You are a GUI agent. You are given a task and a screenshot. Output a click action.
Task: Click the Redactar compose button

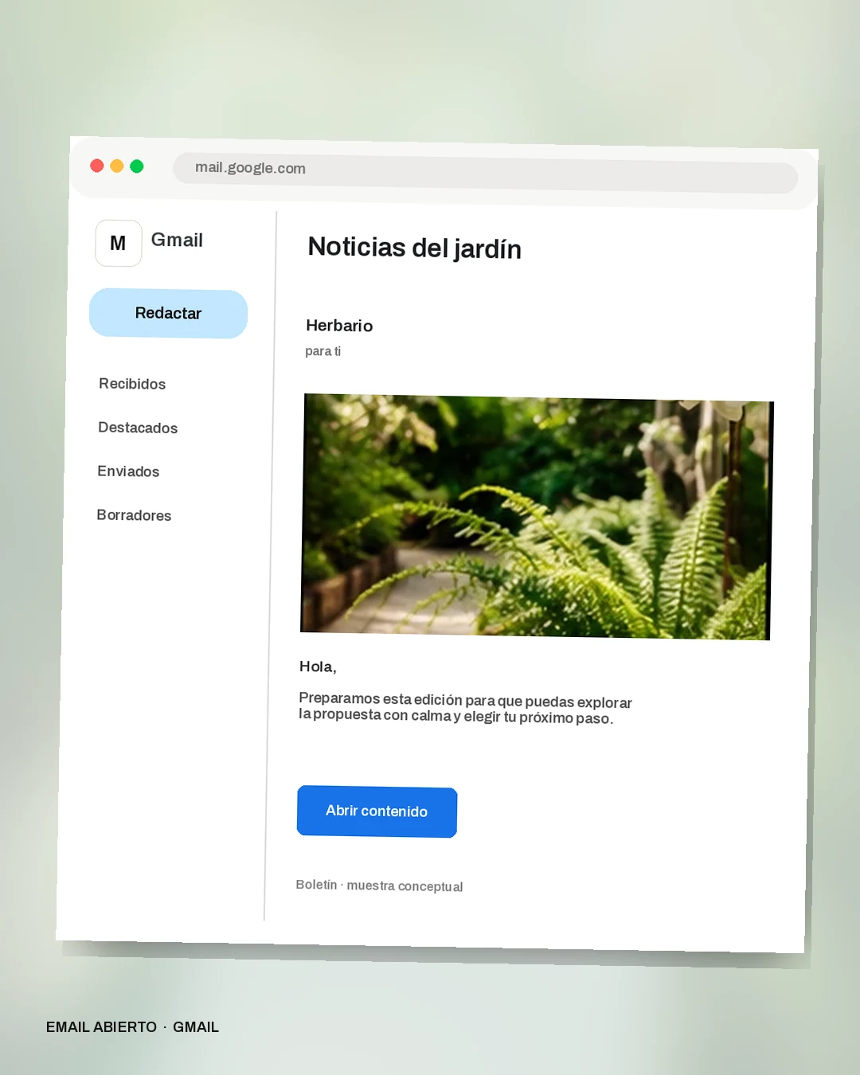(168, 313)
